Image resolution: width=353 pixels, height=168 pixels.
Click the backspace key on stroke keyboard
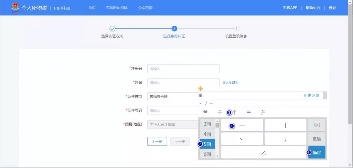[x=317, y=125]
